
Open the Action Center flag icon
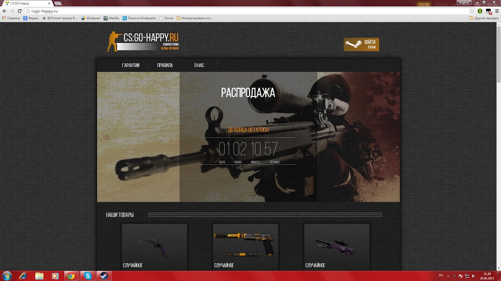461,276
